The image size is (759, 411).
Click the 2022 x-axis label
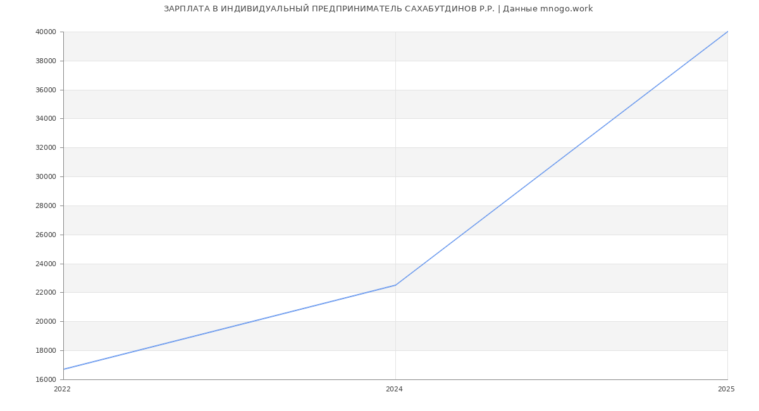63,389
